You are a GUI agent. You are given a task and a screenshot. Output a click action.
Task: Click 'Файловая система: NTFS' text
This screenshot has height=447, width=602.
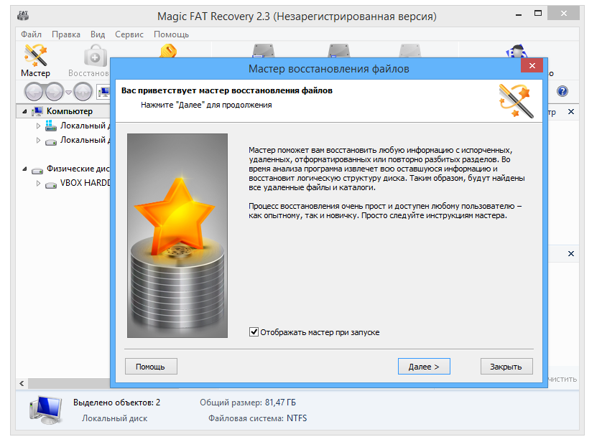pos(258,418)
